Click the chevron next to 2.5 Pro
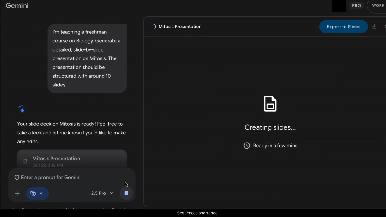386x217 pixels. coord(111,193)
